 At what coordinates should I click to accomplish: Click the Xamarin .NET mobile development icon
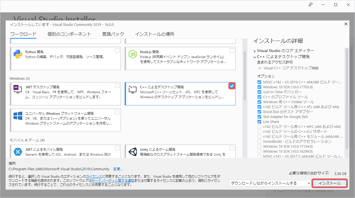click(18, 152)
